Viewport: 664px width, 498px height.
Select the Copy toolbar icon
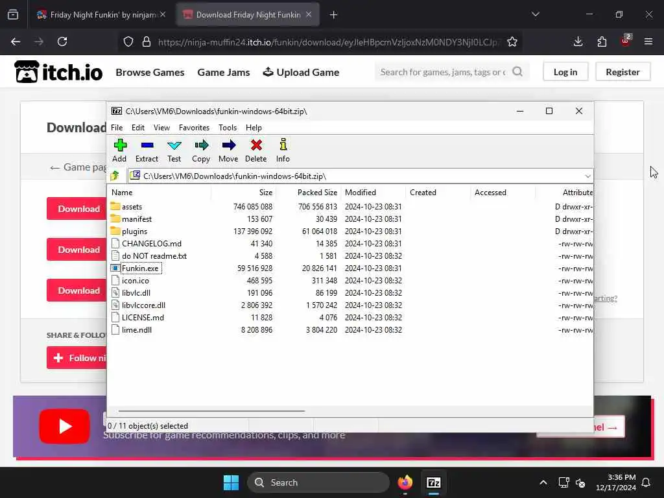tap(201, 145)
